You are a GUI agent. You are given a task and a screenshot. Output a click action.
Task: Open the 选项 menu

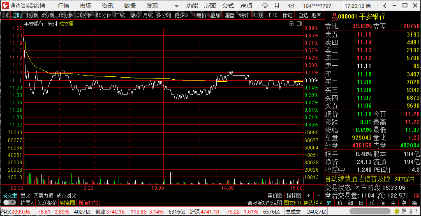pyautogui.click(x=246, y=6)
